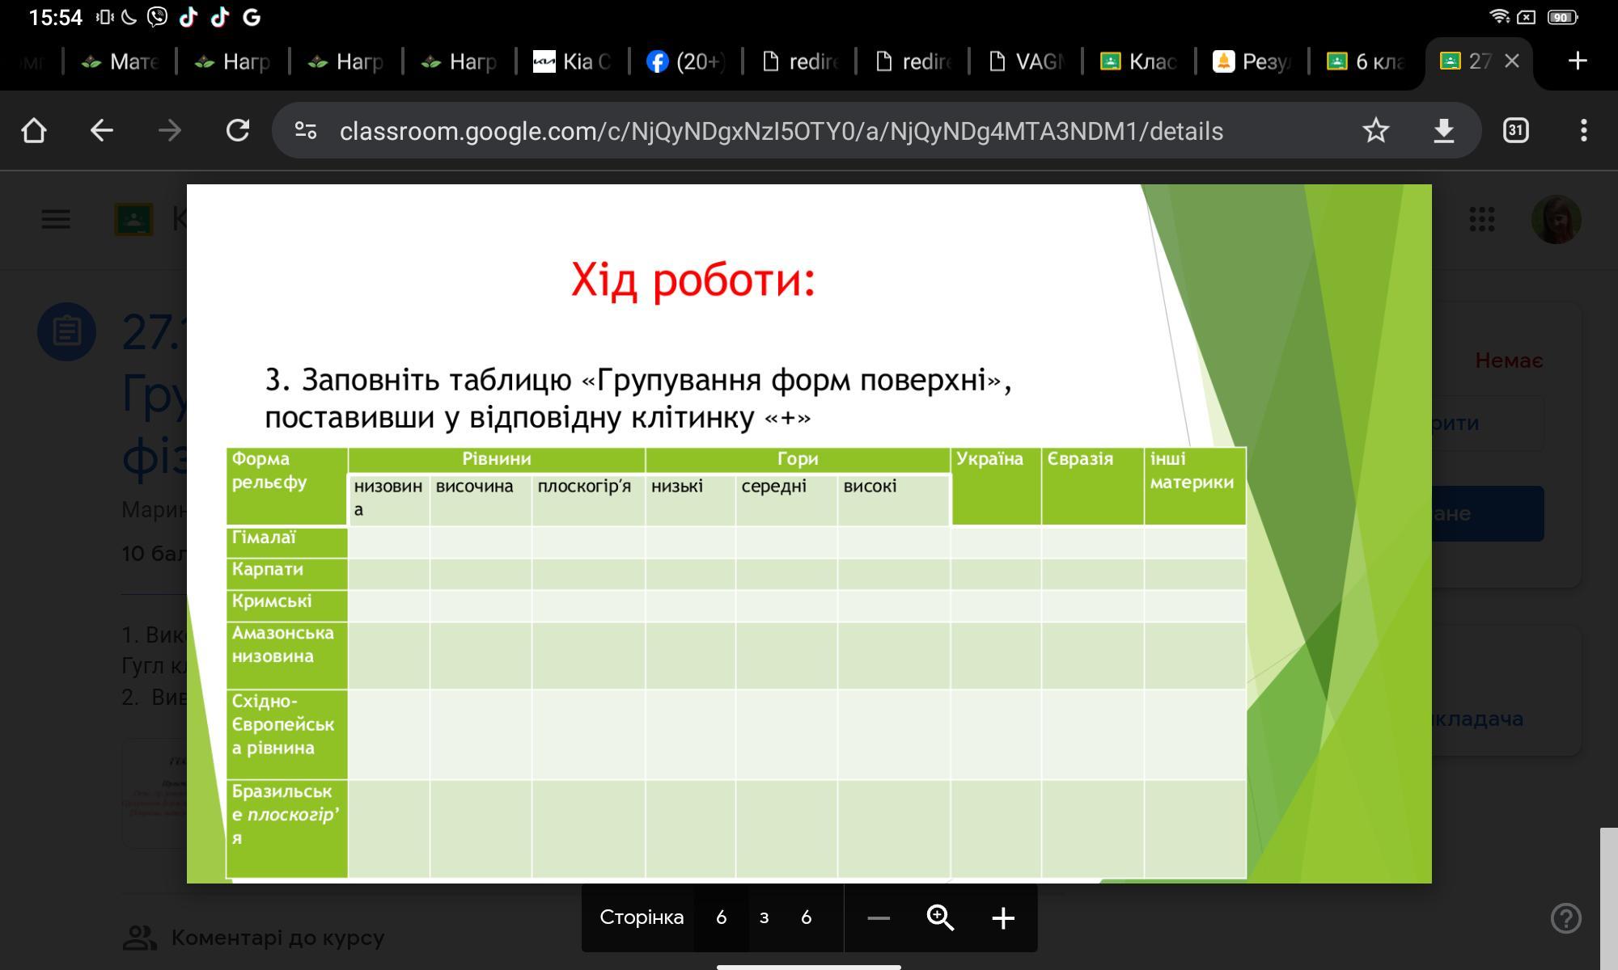Viewport: 1618px width, 970px height.
Task: Open a new tab with plus
Action: pyautogui.click(x=1577, y=61)
